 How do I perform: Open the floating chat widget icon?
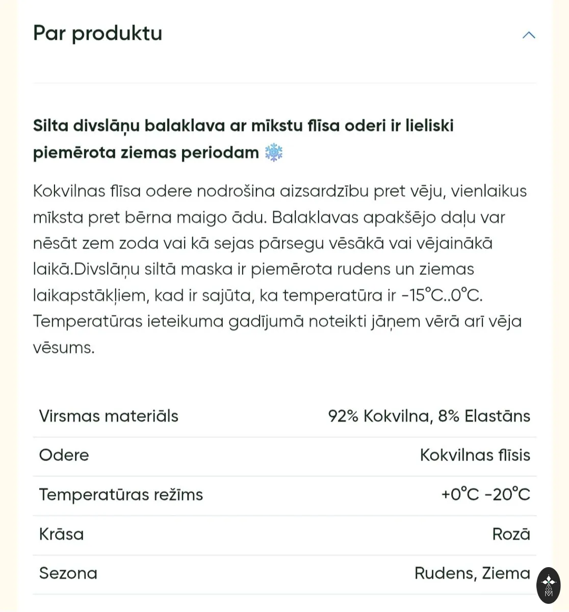pos(548,585)
